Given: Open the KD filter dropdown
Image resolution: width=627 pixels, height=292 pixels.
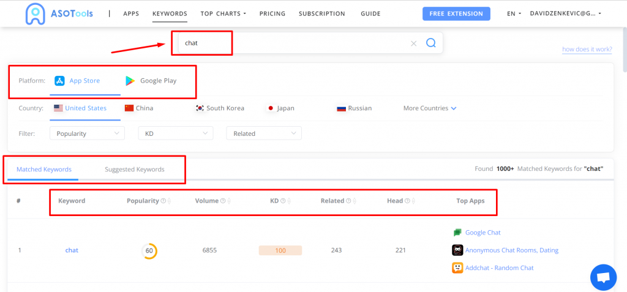Looking at the screenshot, I should click(176, 133).
